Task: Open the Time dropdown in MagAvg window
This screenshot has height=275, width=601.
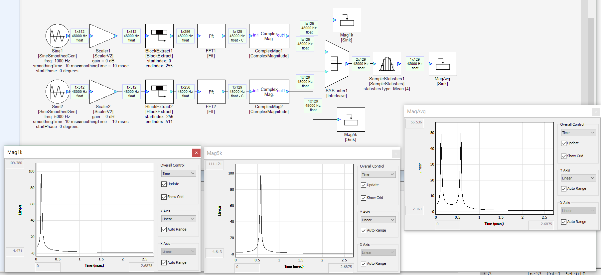Action: 578,133
